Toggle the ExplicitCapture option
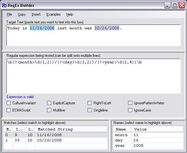 (x=49, y=103)
